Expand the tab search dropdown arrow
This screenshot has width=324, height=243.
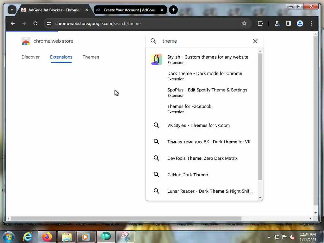[x=12, y=10]
